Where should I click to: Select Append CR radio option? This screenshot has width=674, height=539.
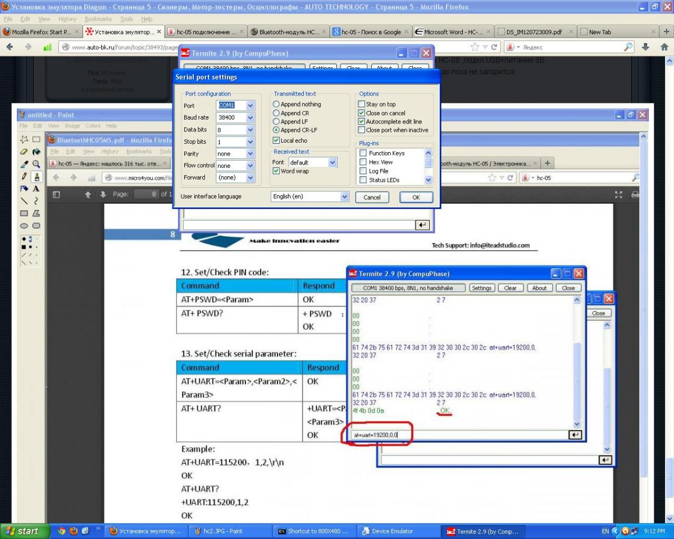click(x=291, y=113)
